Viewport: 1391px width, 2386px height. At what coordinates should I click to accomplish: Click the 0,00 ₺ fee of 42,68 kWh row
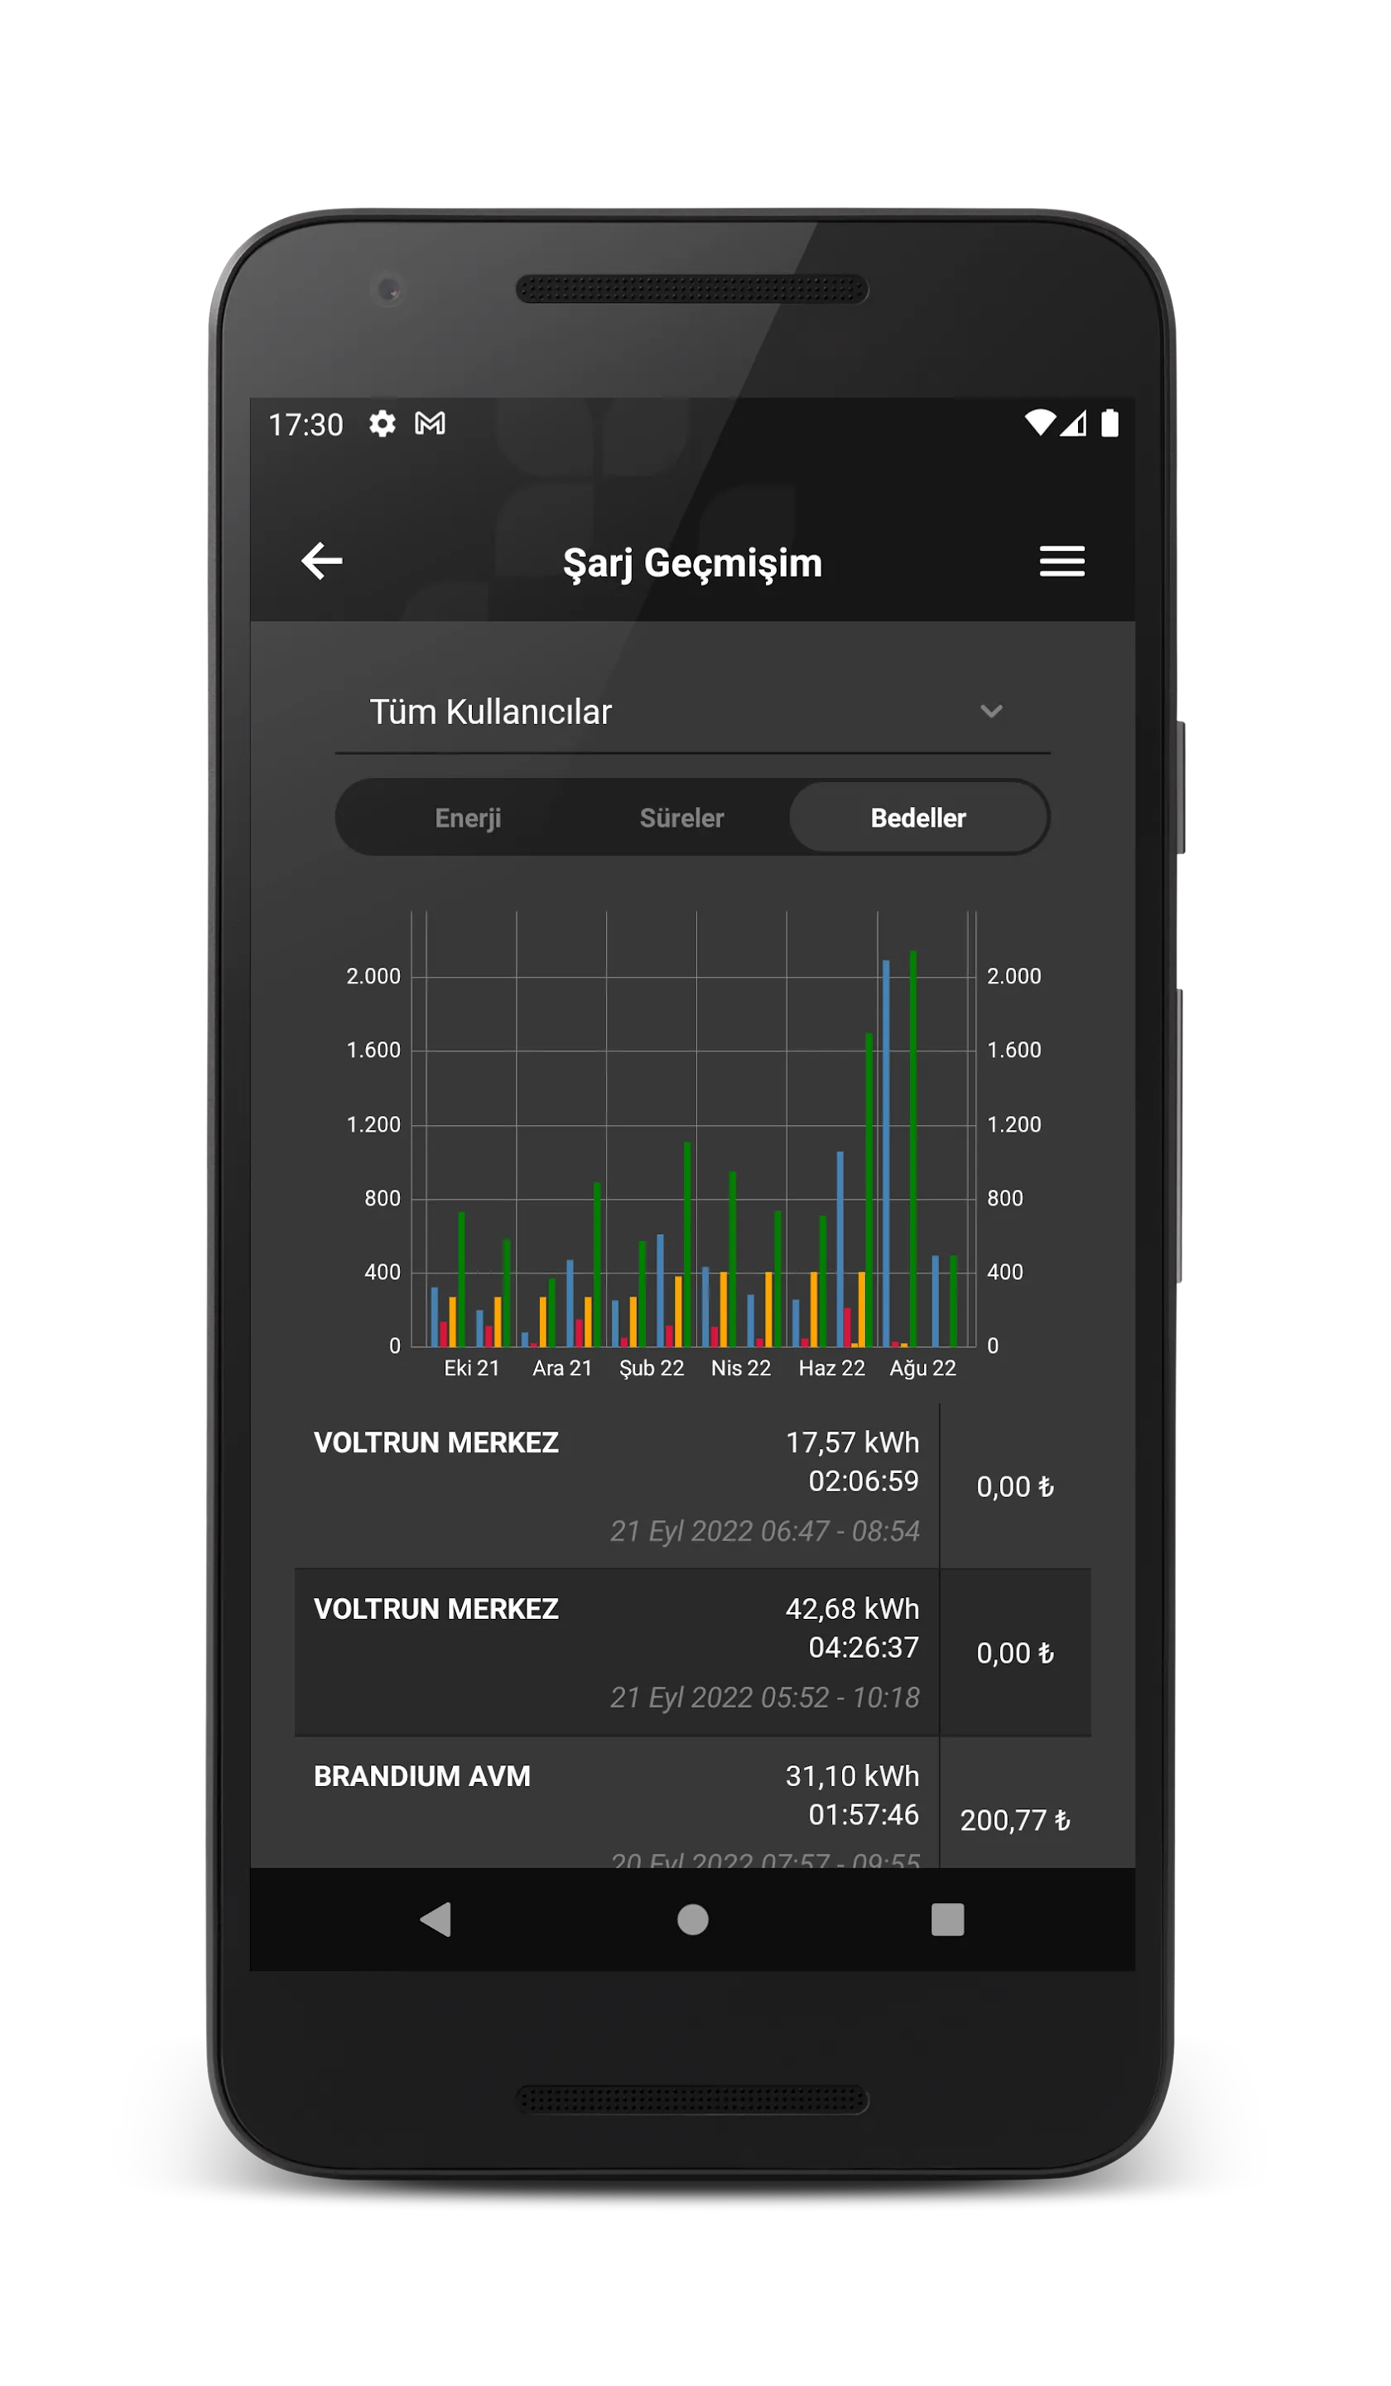(1016, 1655)
